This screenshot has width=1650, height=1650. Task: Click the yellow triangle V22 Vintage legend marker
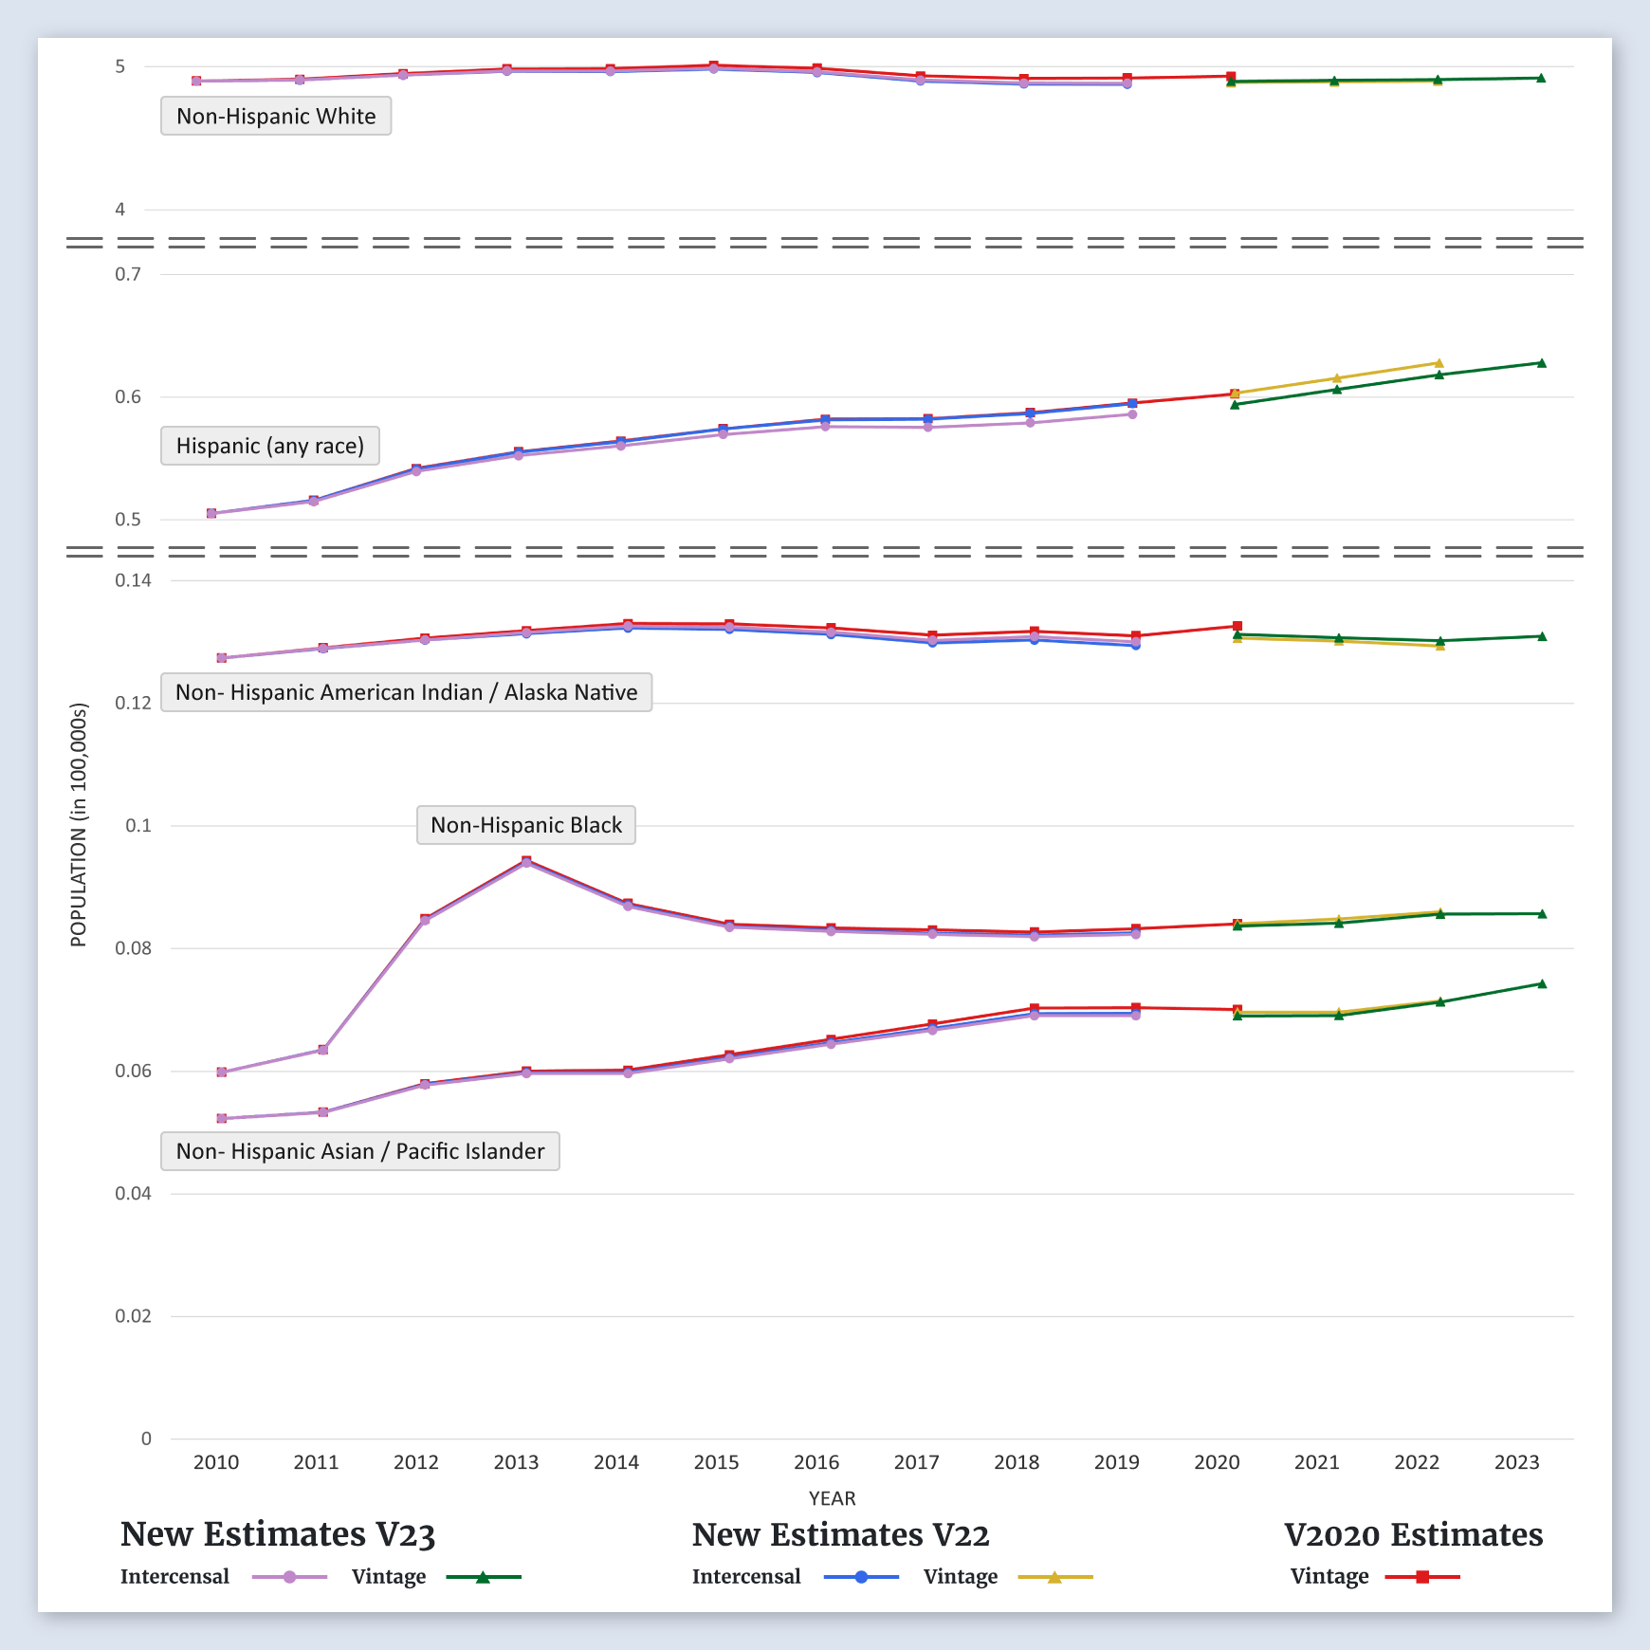tap(1054, 1577)
